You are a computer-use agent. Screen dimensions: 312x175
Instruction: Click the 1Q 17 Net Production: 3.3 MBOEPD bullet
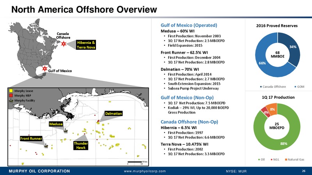pyautogui.click(x=196, y=154)
